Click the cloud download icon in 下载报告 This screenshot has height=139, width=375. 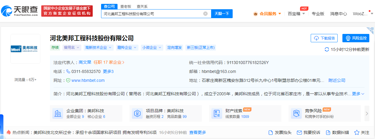pos(317,38)
